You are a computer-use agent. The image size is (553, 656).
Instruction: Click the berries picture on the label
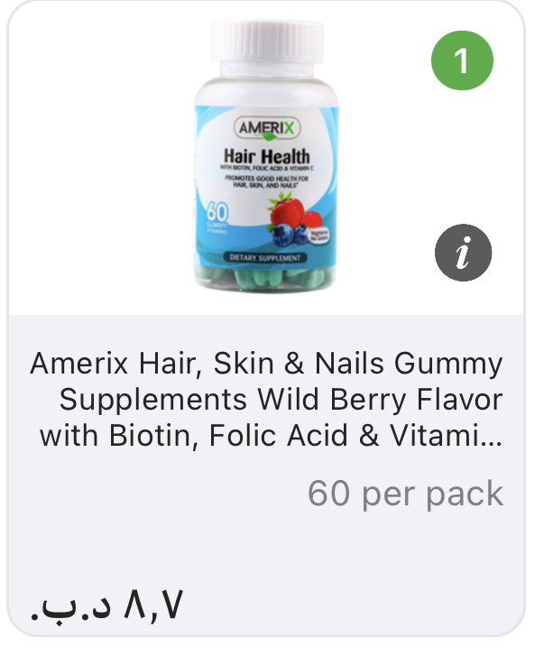(296, 219)
